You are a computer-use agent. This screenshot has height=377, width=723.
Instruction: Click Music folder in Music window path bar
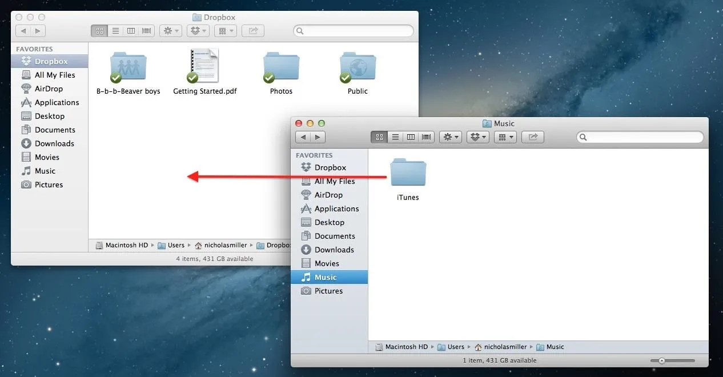tap(550, 347)
